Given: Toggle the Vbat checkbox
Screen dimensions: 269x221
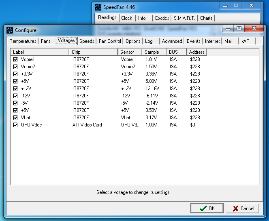Looking at the screenshot, I should pyautogui.click(x=15, y=118).
